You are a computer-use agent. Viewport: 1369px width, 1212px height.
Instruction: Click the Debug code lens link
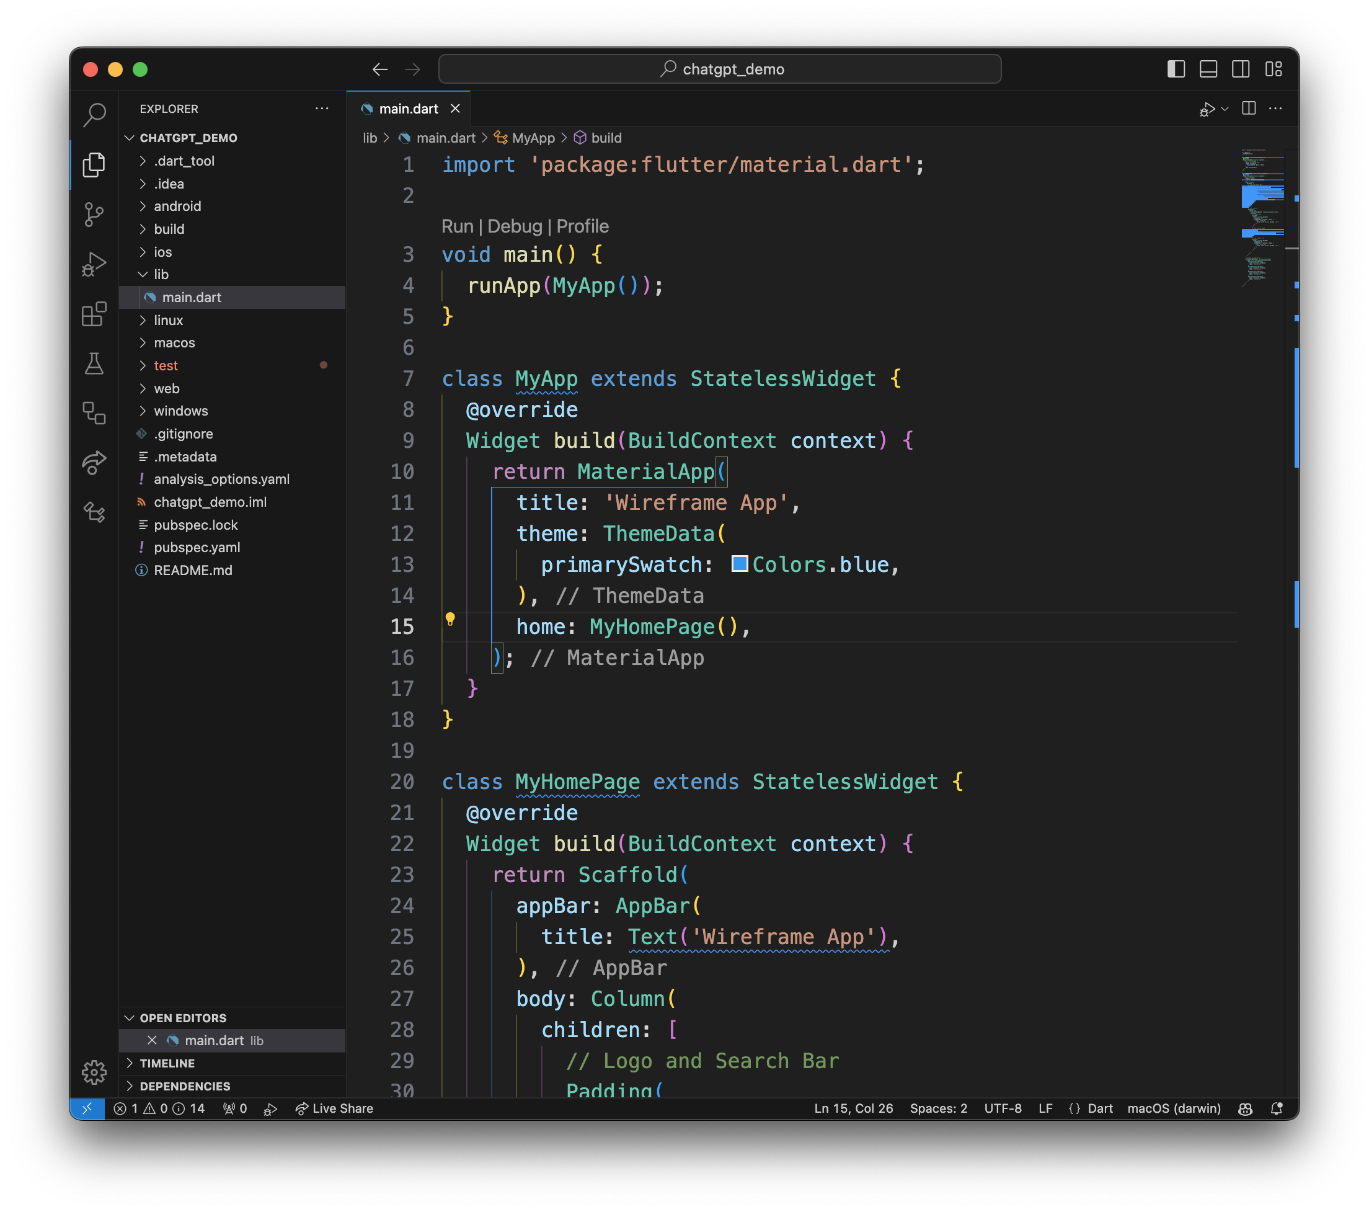(515, 226)
